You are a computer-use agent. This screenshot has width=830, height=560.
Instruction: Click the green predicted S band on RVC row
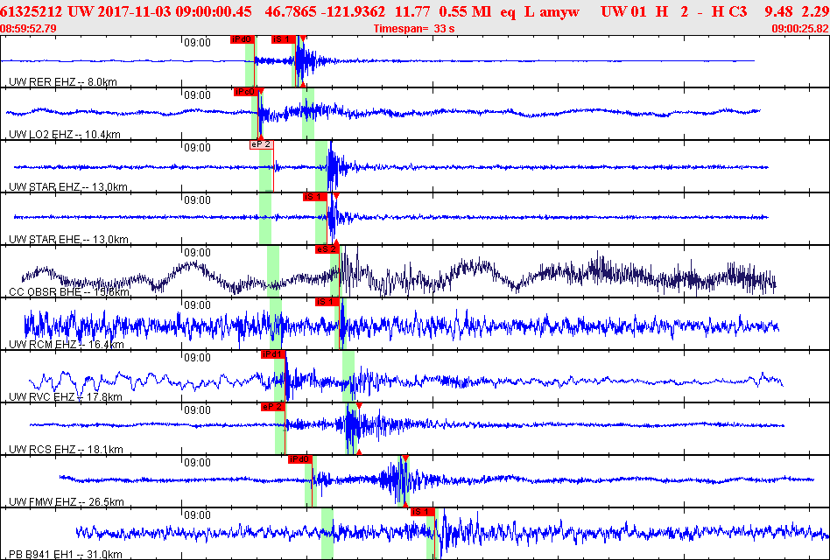(x=348, y=375)
